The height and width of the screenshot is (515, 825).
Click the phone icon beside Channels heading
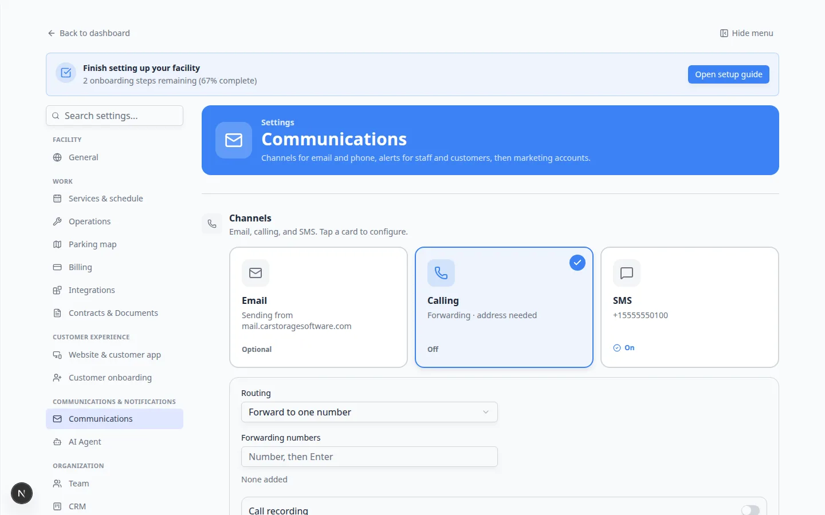point(212,224)
